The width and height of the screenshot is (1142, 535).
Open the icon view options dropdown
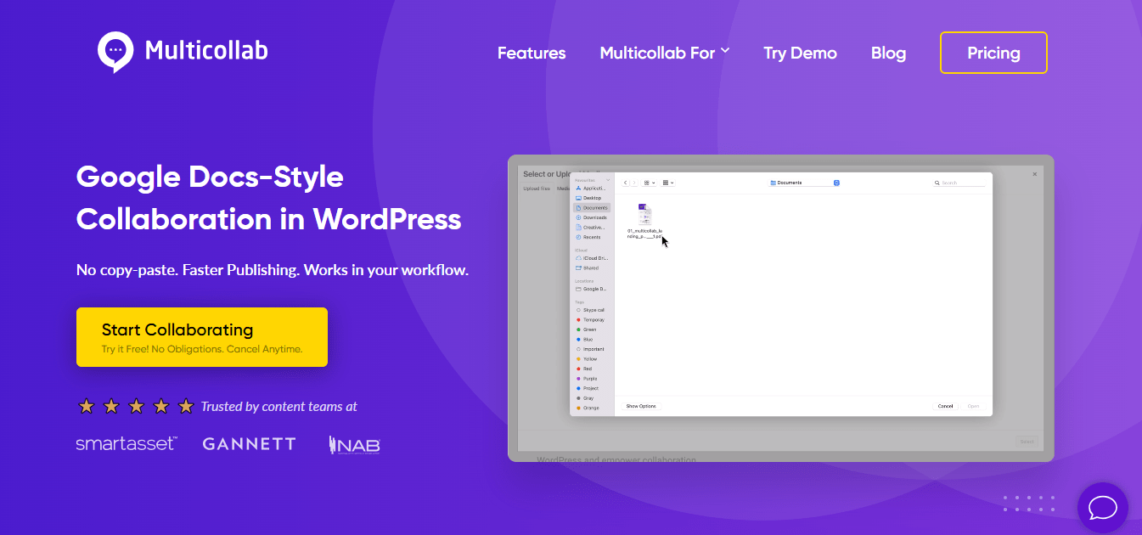coord(649,183)
